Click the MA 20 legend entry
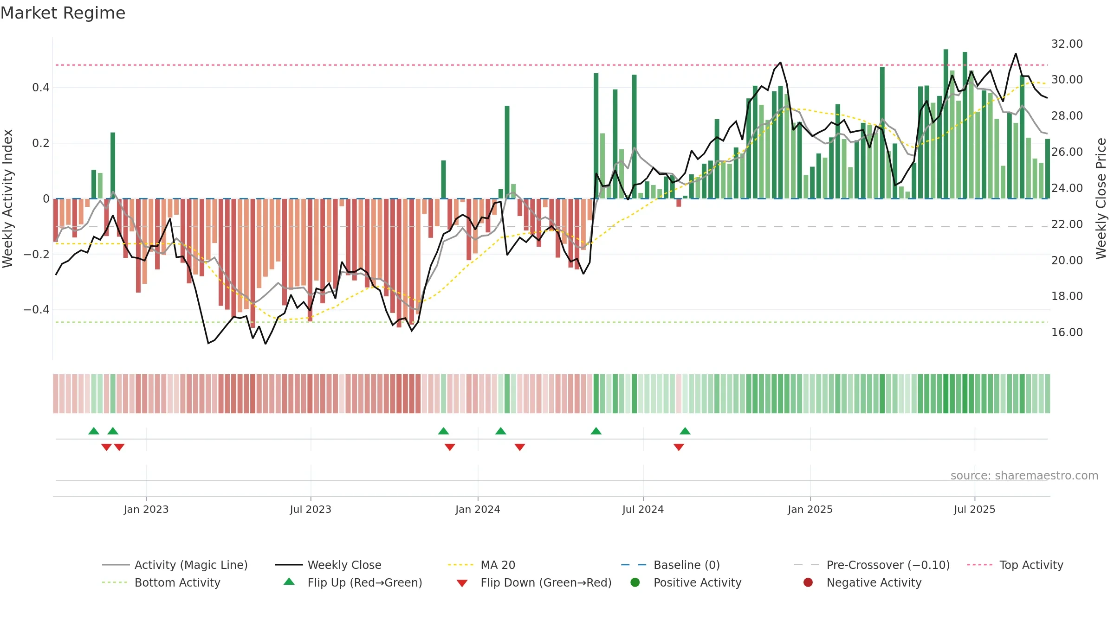 (x=481, y=565)
